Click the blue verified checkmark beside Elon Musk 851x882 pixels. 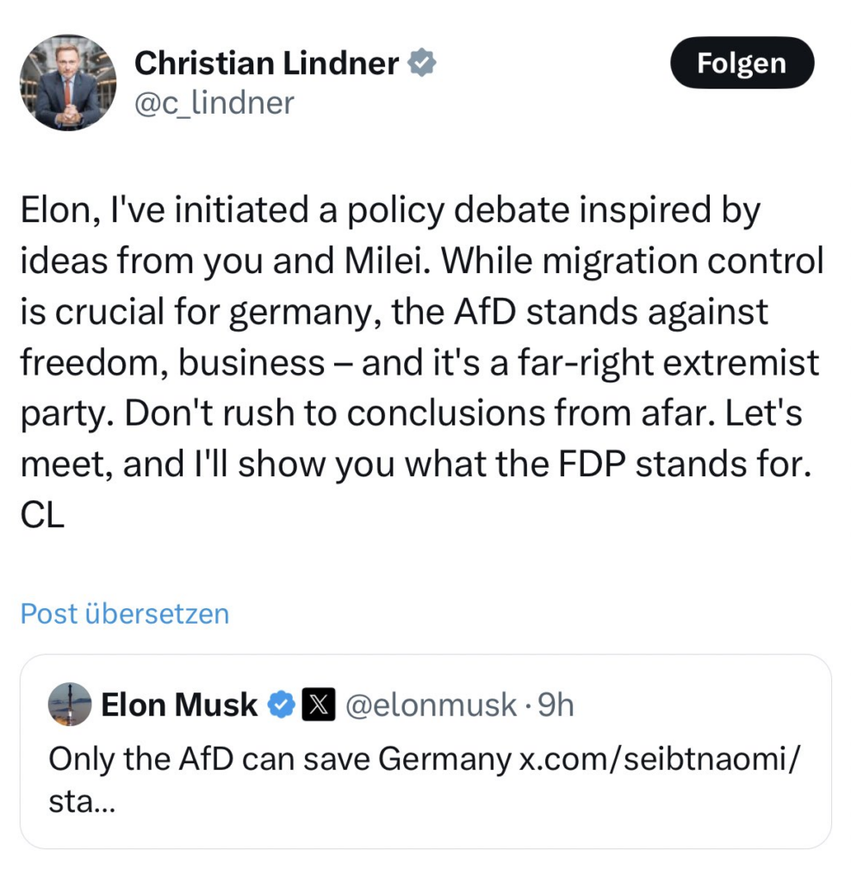pos(282,705)
